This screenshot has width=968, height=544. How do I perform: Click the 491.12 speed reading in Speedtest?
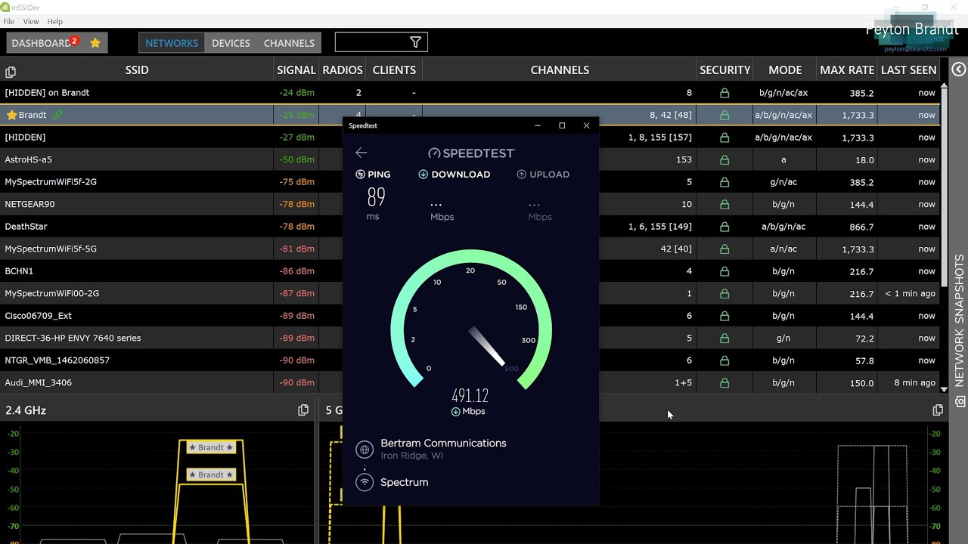click(470, 395)
